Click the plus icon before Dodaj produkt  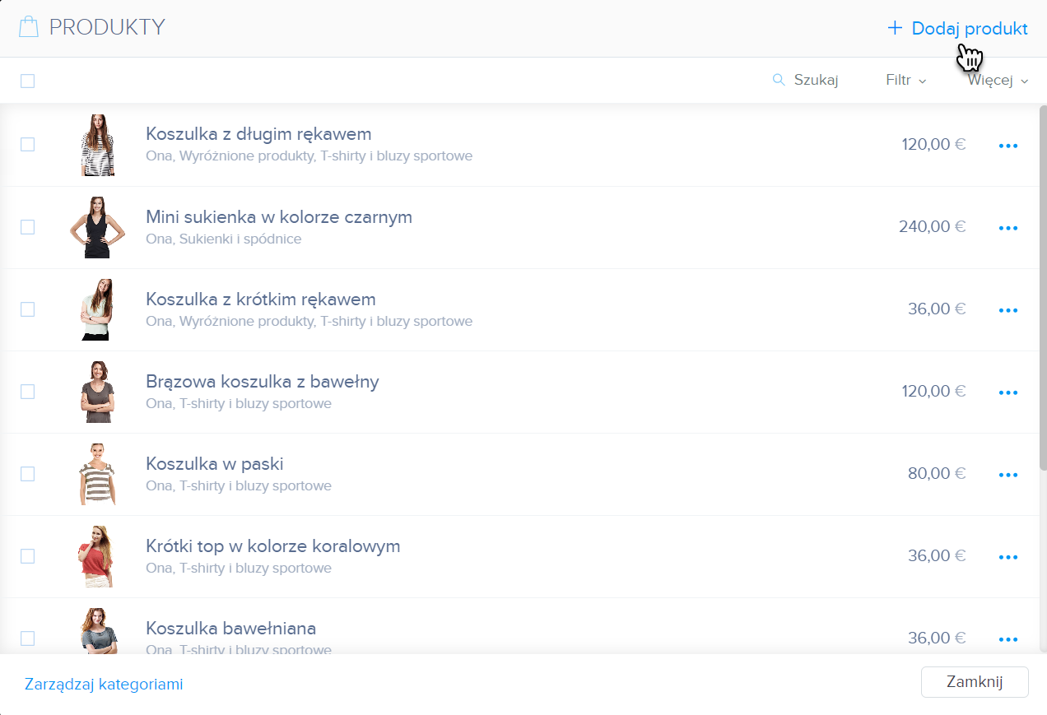pos(895,28)
